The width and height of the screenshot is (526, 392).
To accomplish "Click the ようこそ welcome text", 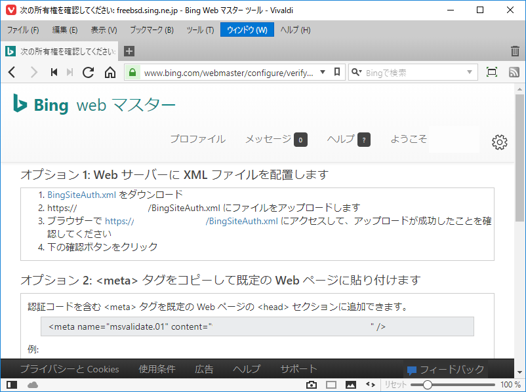I will coord(409,139).
